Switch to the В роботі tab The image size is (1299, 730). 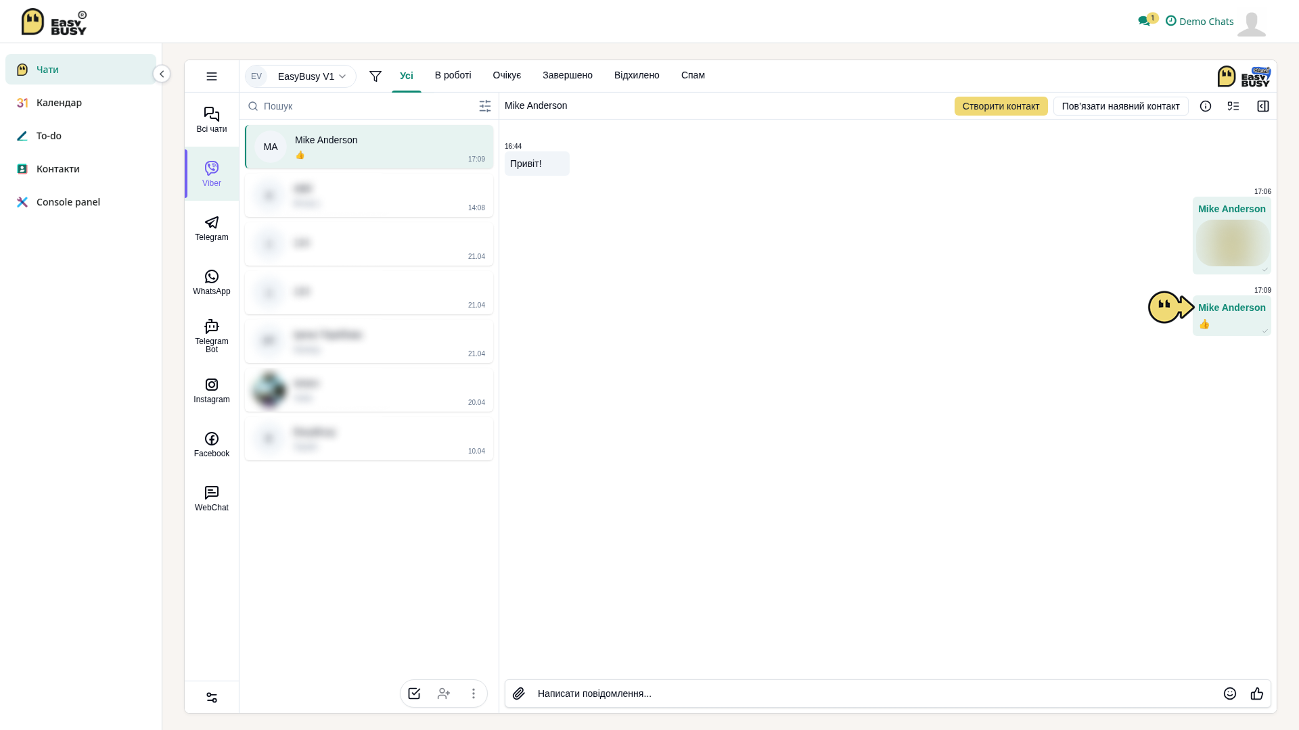coord(453,75)
